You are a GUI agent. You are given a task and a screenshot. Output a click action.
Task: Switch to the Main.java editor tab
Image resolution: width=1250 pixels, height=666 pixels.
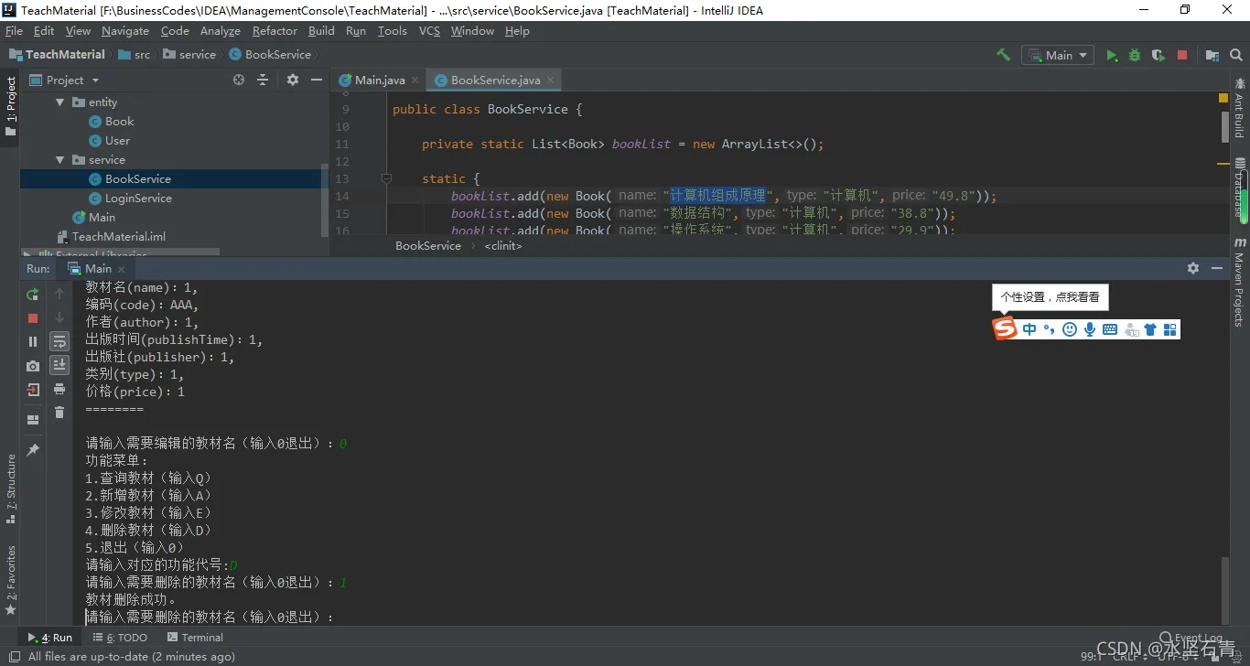point(379,80)
